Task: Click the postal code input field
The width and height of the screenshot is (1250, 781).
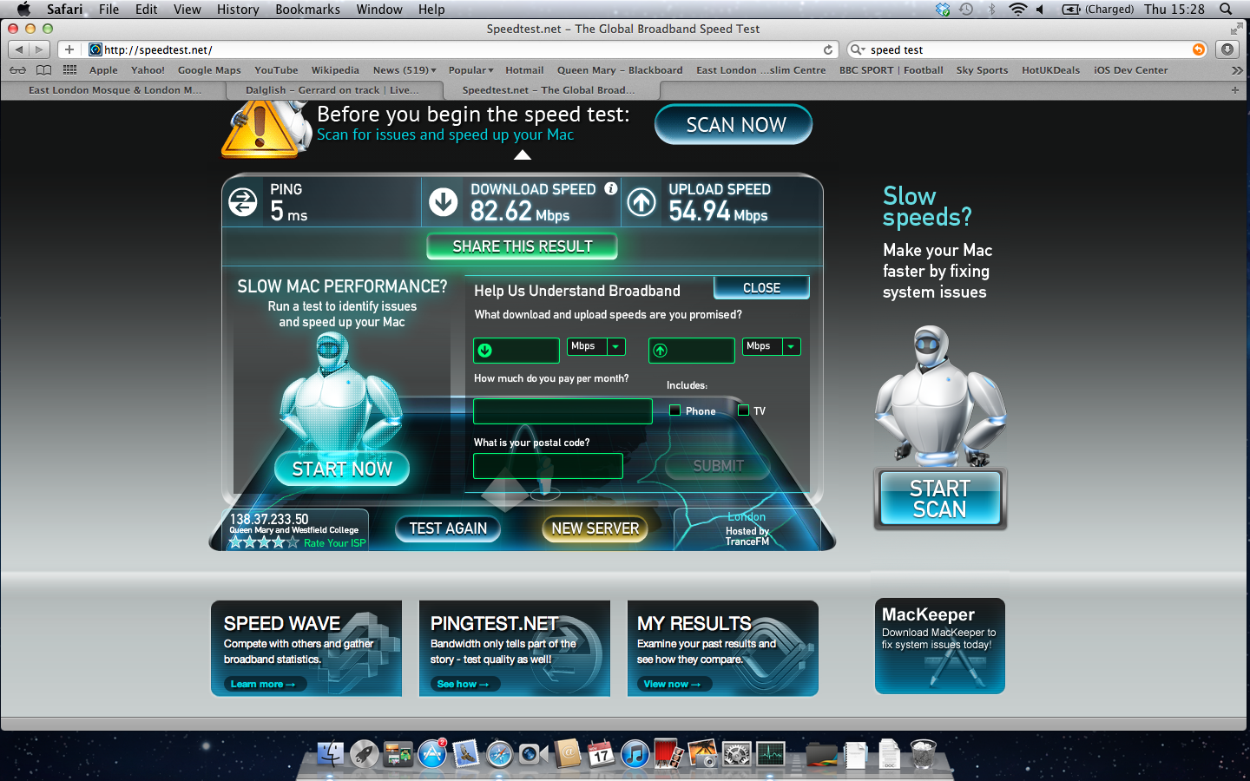Action: click(548, 466)
